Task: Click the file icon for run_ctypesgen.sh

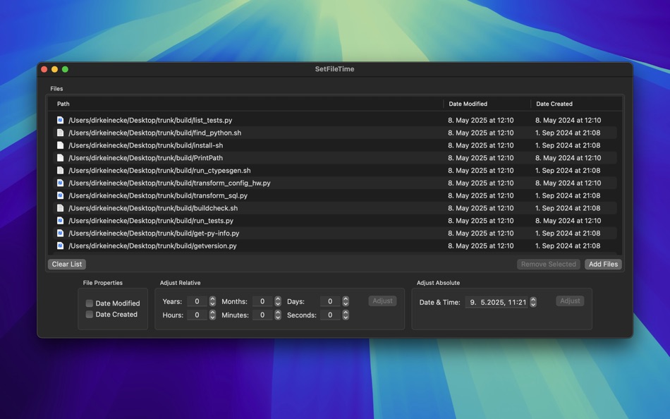Action: [x=59, y=170]
